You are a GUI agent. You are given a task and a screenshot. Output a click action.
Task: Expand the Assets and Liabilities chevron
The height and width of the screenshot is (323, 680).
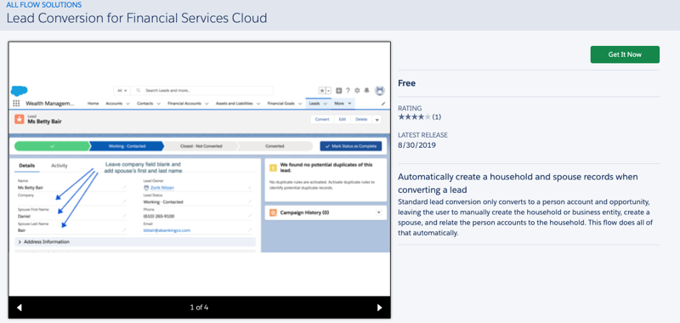258,104
